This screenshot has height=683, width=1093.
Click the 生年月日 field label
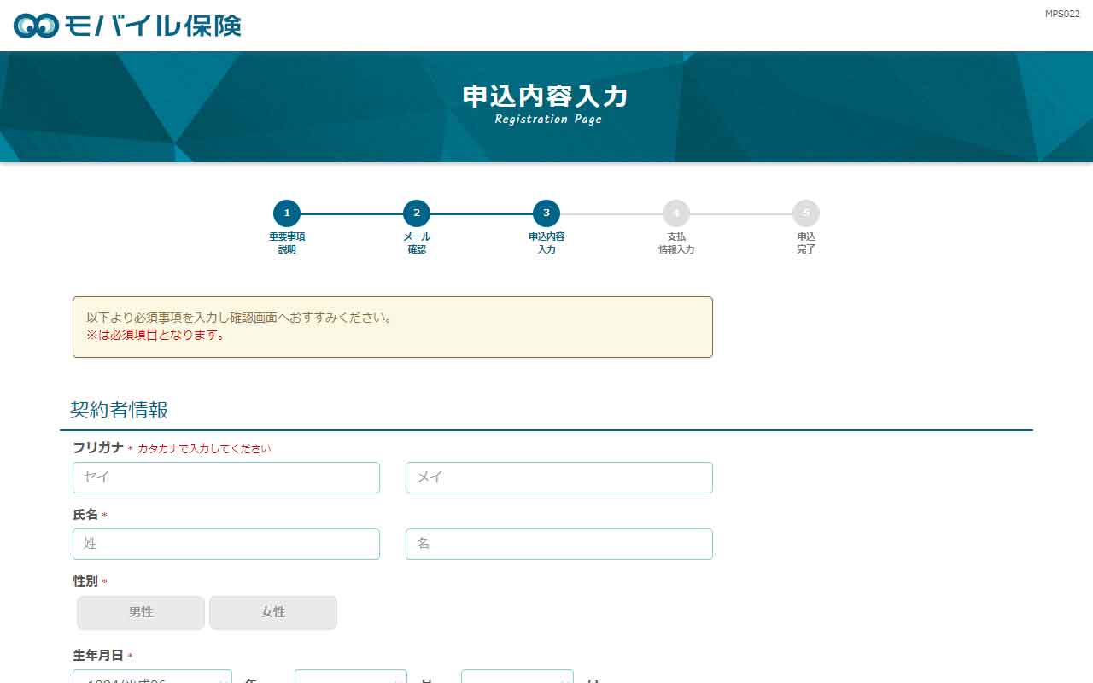[x=98, y=656]
